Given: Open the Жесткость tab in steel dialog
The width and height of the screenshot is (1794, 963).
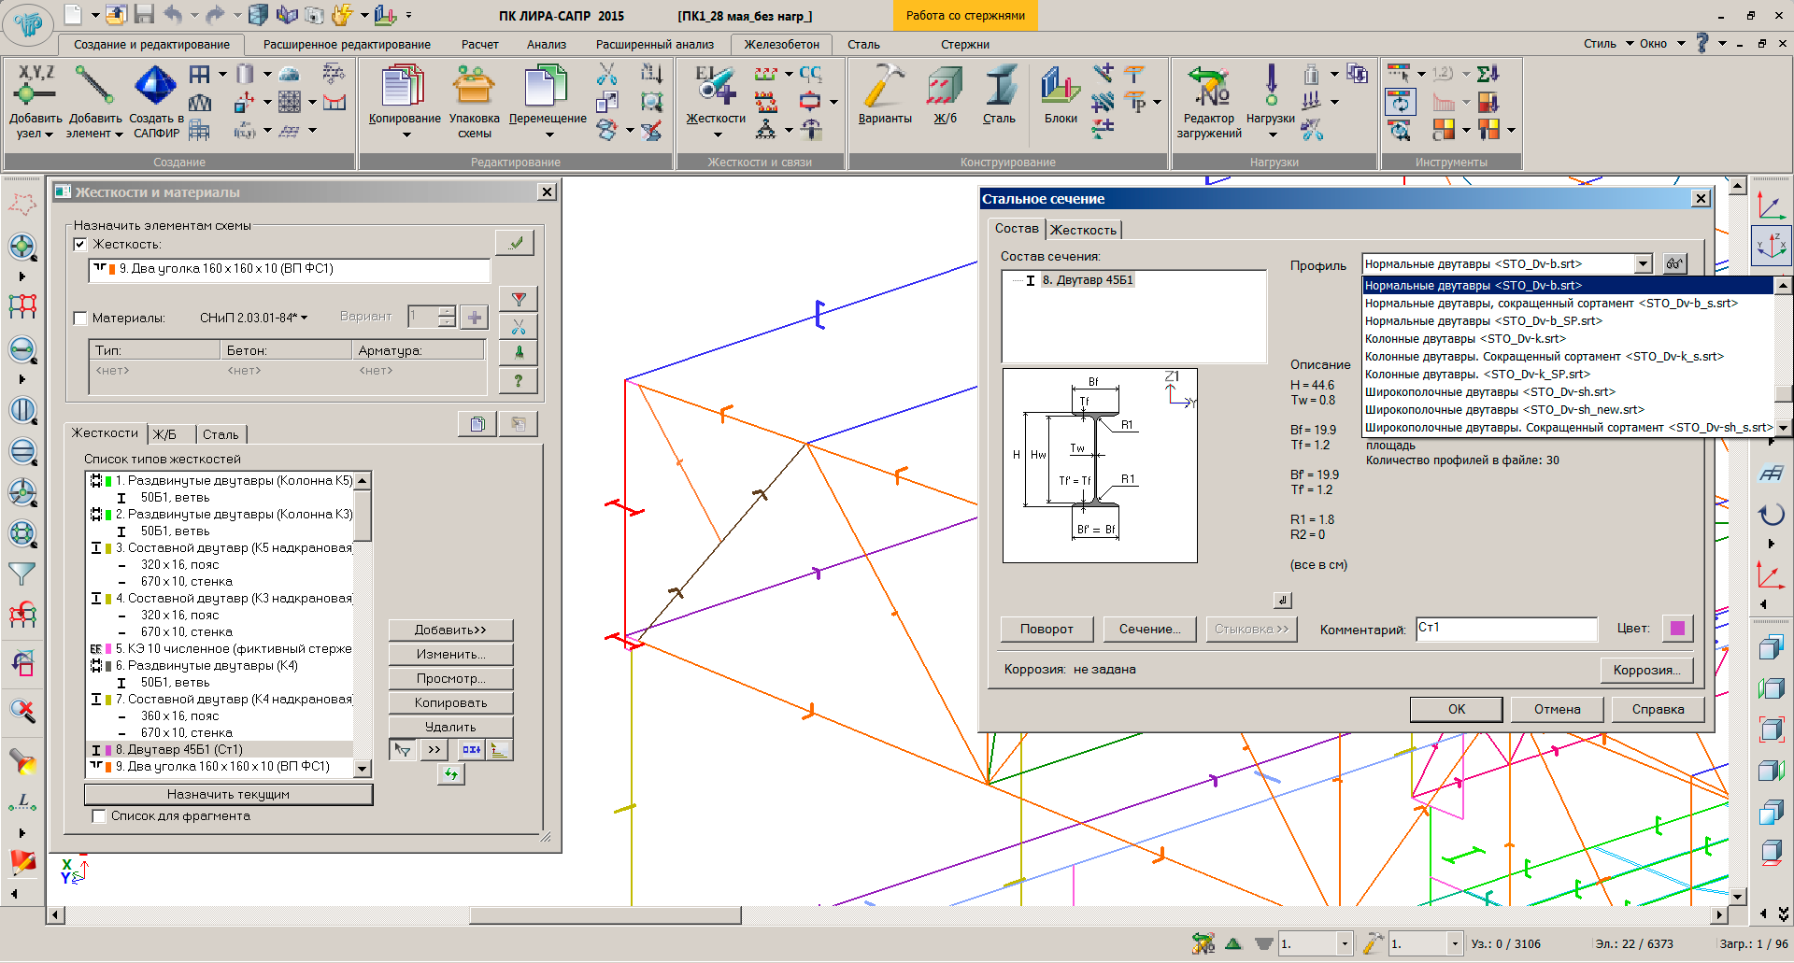Looking at the screenshot, I should pyautogui.click(x=1083, y=230).
